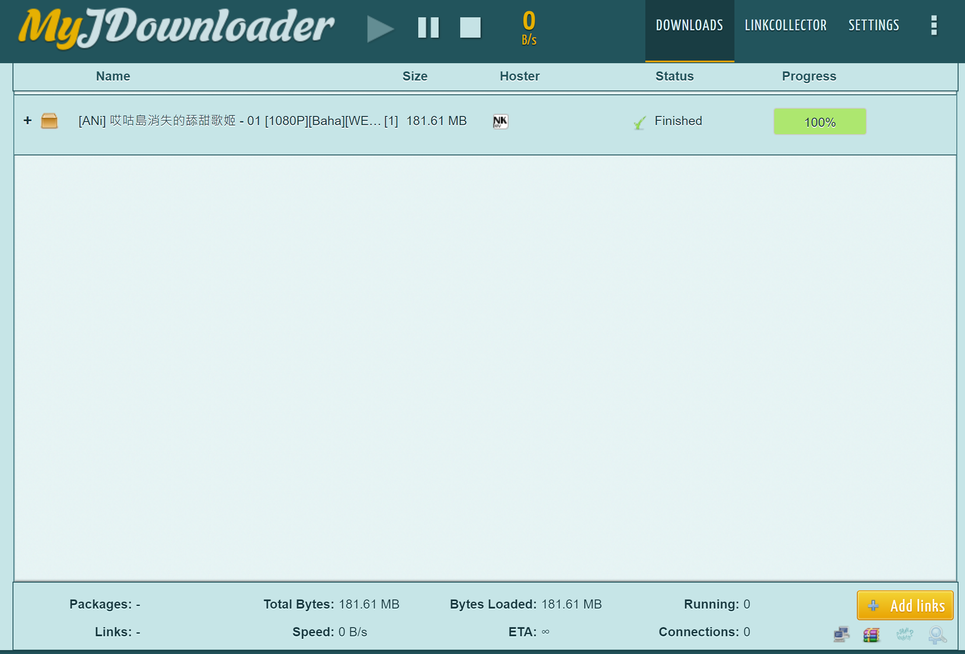Click the green Finished checkmark icon
Screen dimensions: 965x654
639,122
